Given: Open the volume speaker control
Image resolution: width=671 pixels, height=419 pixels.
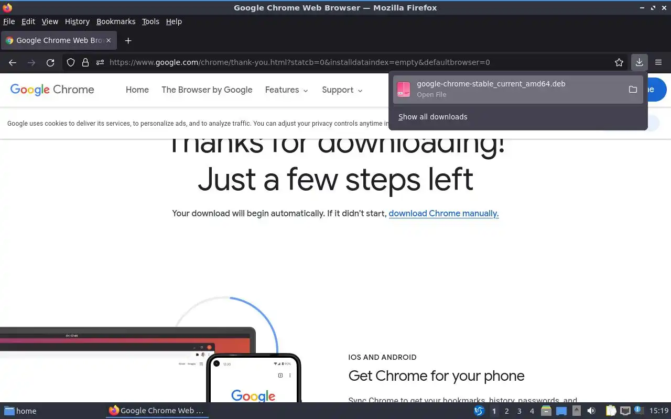Looking at the screenshot, I should pyautogui.click(x=591, y=411).
